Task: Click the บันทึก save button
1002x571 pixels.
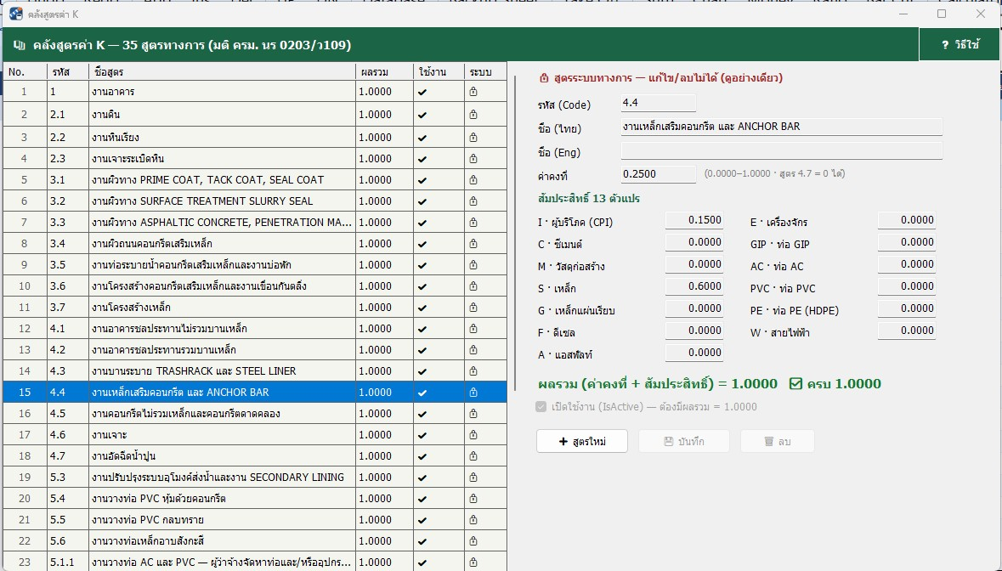Action: 684,441
